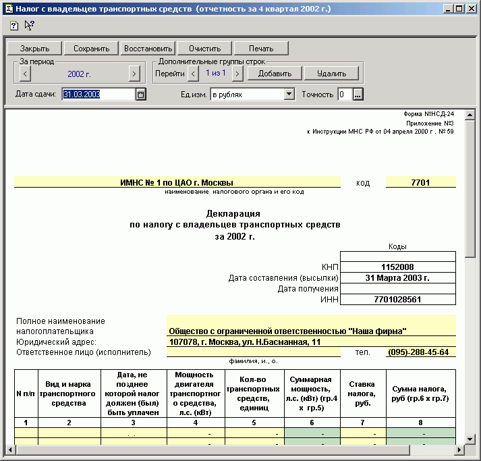Image resolution: width=481 pixels, height=461 pixels.
Task: Go to the previous row group in Перейти
Action: [193, 74]
